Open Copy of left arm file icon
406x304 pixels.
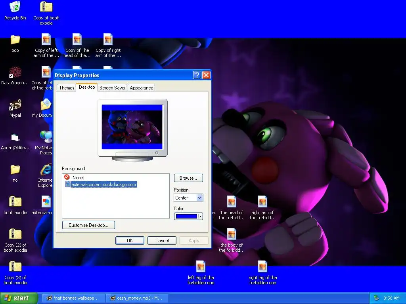[x=46, y=40]
